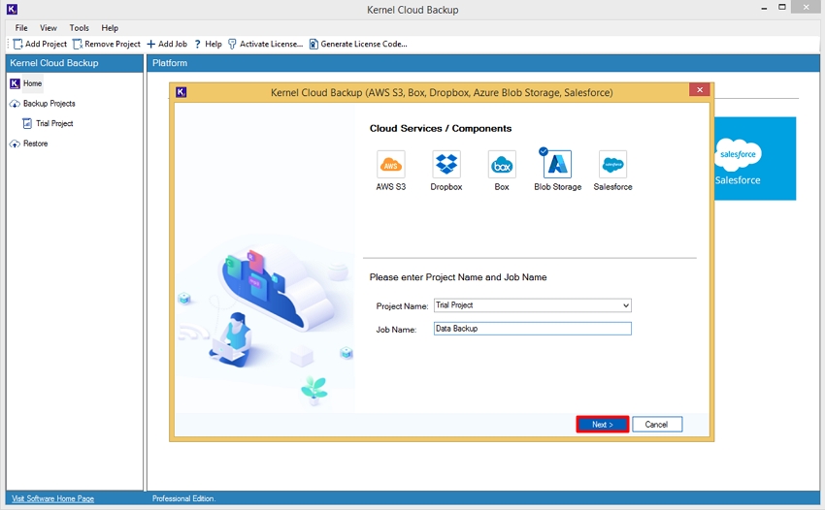The image size is (825, 510).
Task: Click the app icon in main title bar
Action: point(12,9)
